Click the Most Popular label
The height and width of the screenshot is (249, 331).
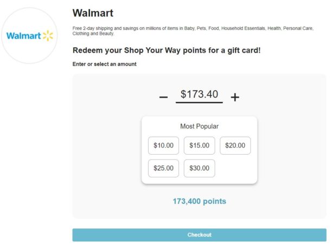point(199,126)
